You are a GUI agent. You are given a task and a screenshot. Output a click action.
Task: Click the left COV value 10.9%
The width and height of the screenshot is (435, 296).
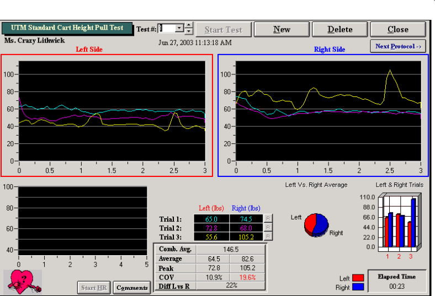(x=214, y=277)
